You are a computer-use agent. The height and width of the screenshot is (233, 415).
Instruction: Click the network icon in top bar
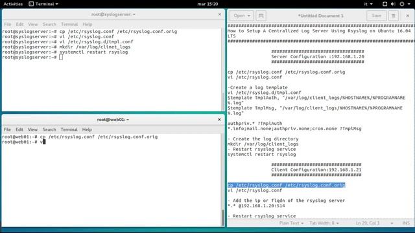385,4
